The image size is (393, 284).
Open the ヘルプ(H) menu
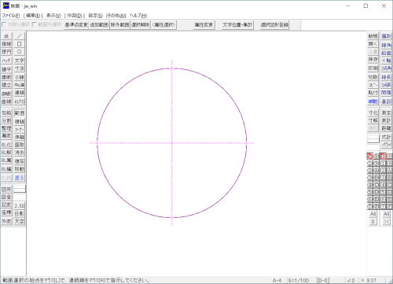[138, 16]
